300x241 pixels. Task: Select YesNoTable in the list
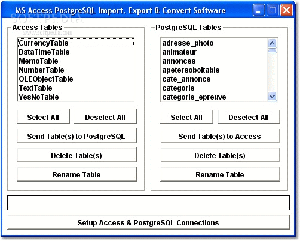pos(76,97)
